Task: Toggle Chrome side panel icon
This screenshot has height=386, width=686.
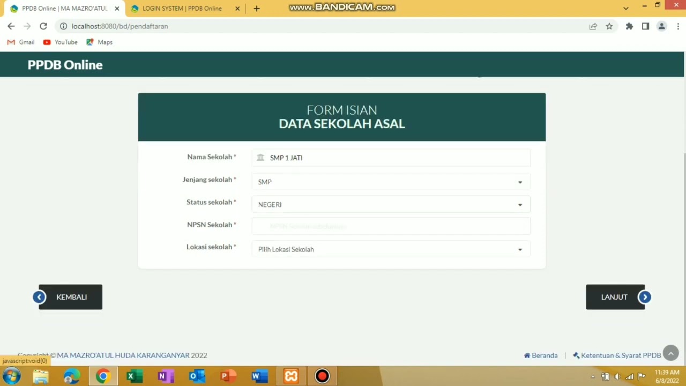Action: [646, 26]
